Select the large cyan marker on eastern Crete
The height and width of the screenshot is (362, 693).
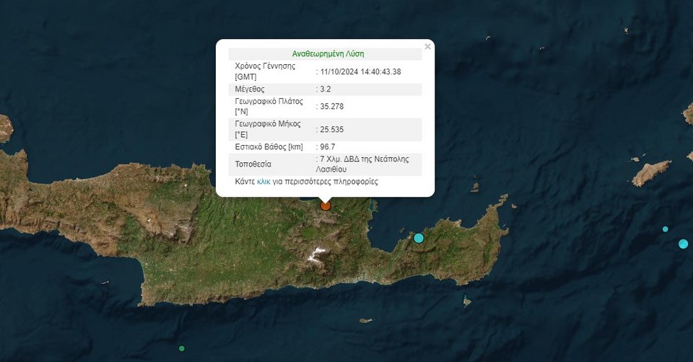419,239
